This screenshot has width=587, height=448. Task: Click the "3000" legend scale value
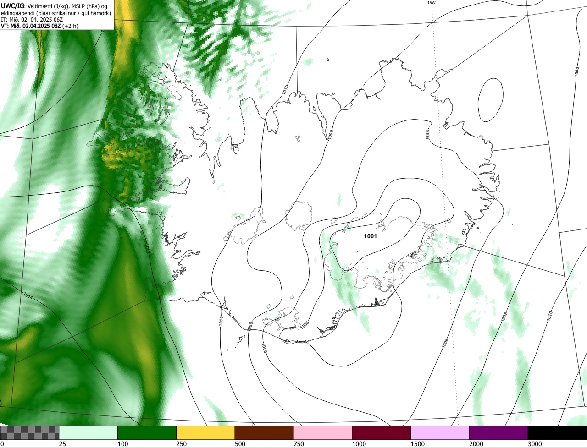tap(534, 444)
